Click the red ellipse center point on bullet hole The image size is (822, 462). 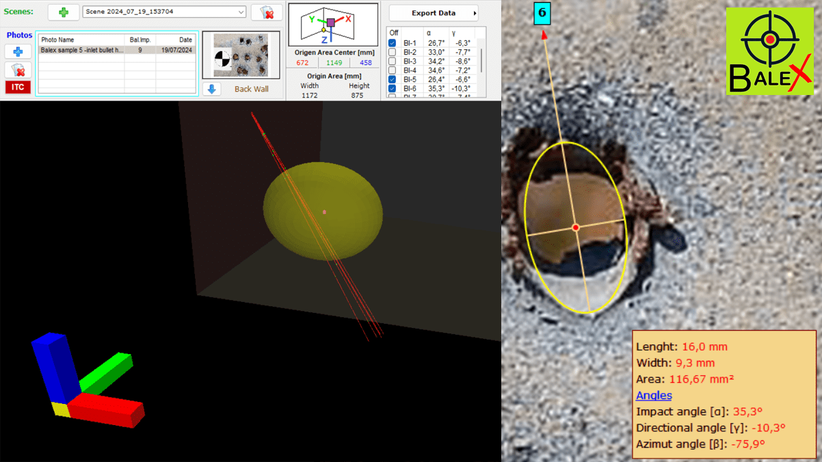point(576,227)
